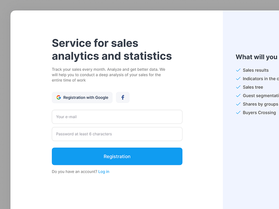Click the What will you heading
Screen dimensions: 279x209
[x=257, y=57]
